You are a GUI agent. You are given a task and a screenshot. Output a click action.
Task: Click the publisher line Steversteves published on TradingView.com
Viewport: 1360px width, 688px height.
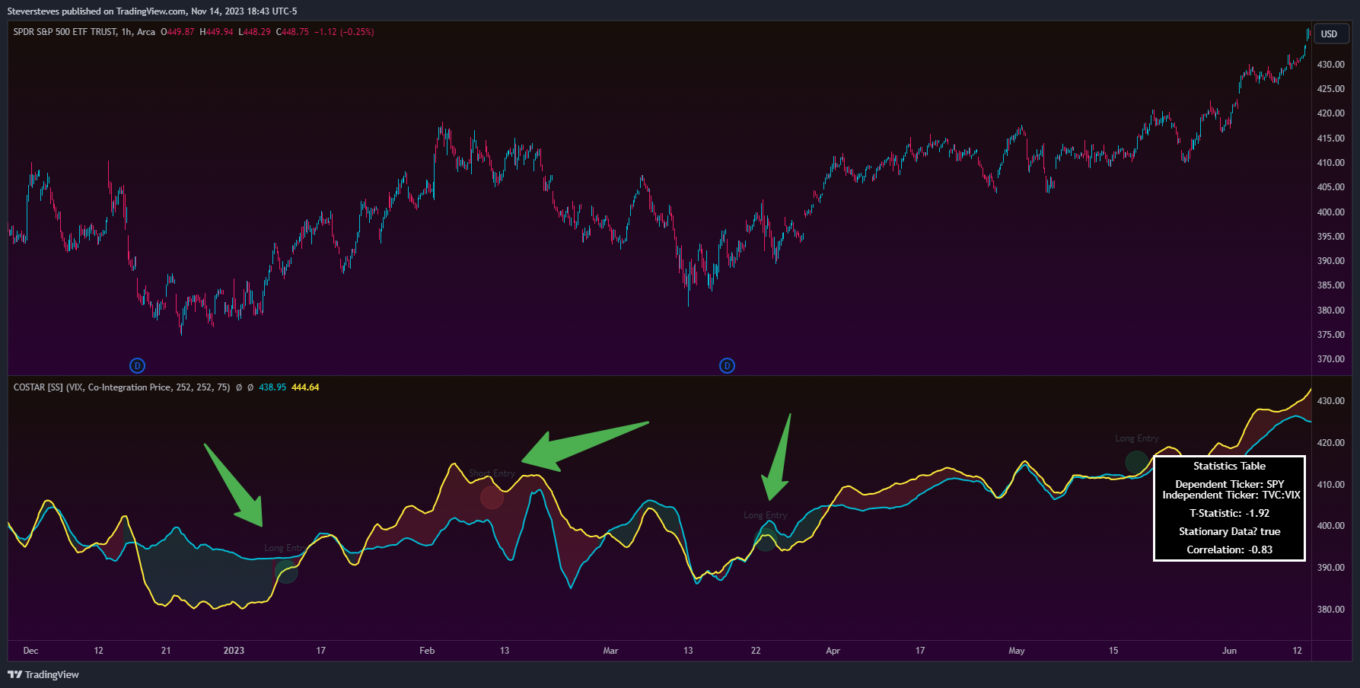point(152,11)
